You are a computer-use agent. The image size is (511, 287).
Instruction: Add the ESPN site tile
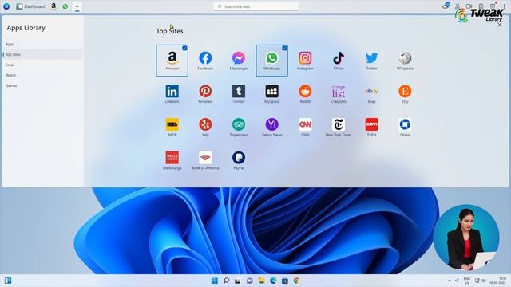[371, 127]
